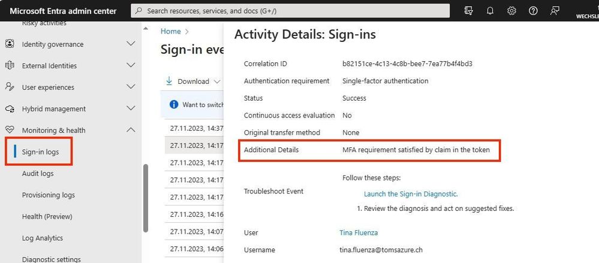Click the Home breadcrumb link

click(x=171, y=31)
